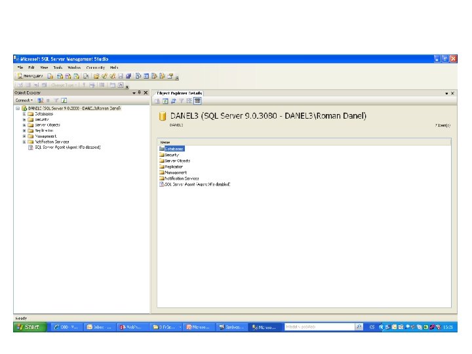Select SQL Server Agent in the tree

click(68, 147)
